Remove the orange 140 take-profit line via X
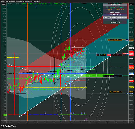Screen dimensions: 135x129 [121, 40]
